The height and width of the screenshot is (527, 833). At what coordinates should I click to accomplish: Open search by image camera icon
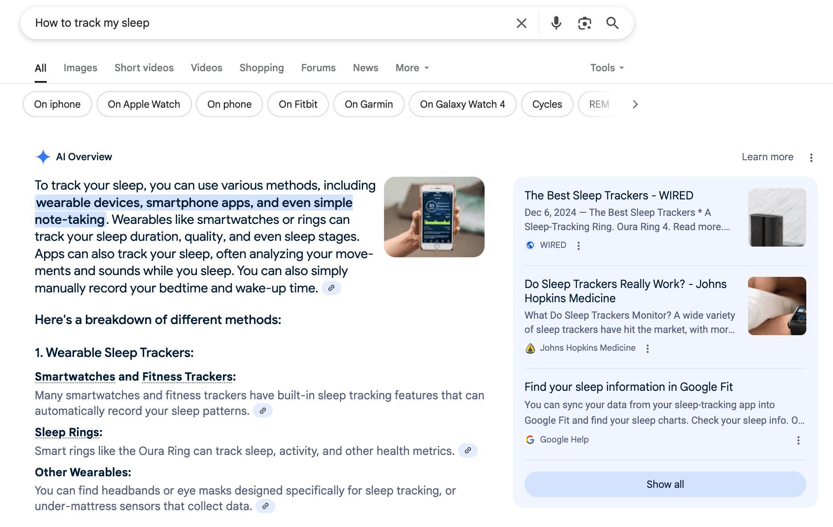coord(584,23)
